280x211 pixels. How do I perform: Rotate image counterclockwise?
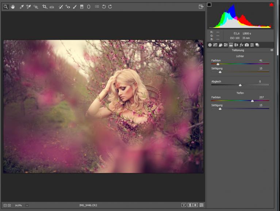(104, 7)
